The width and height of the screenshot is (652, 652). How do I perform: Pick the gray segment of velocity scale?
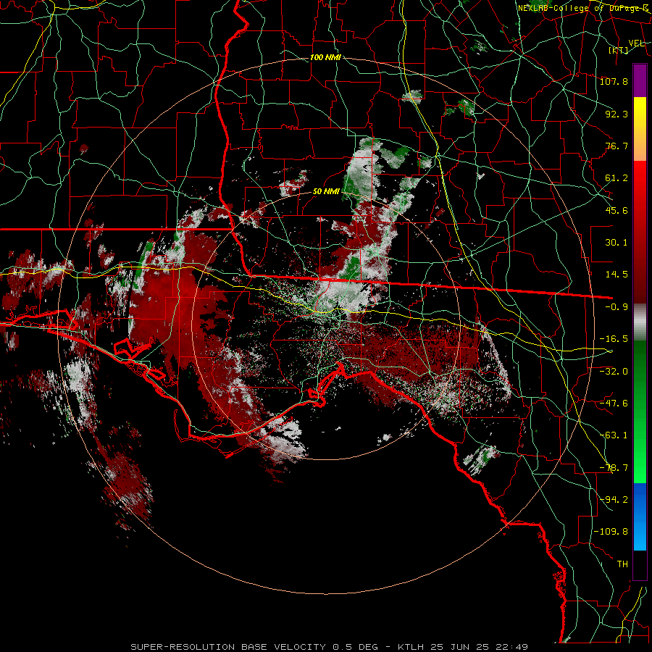coord(640,322)
